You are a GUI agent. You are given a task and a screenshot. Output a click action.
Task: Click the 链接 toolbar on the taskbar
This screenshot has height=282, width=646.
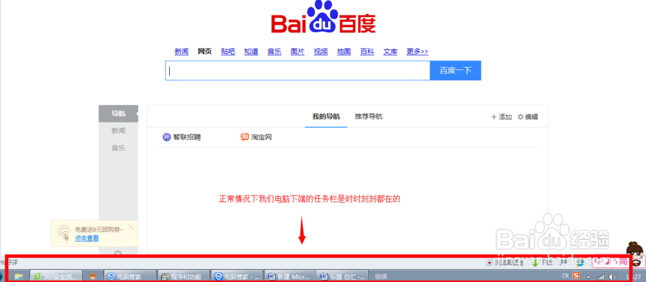pos(380,277)
